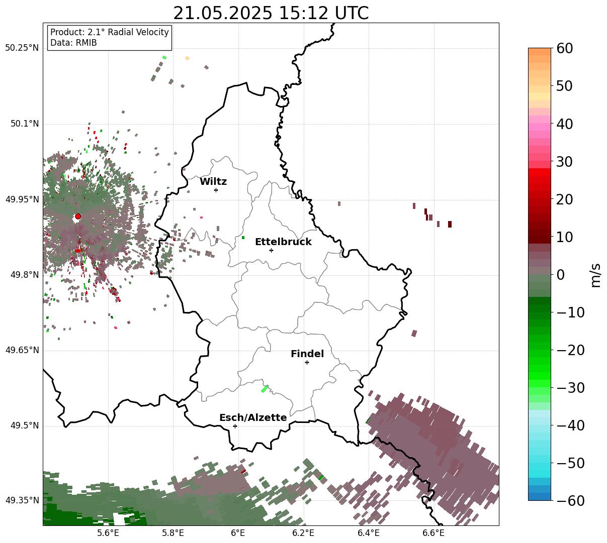Screen dimensions: 607x543
Task: Click the pink colorbar segment near 40
Action: pyautogui.click(x=540, y=127)
